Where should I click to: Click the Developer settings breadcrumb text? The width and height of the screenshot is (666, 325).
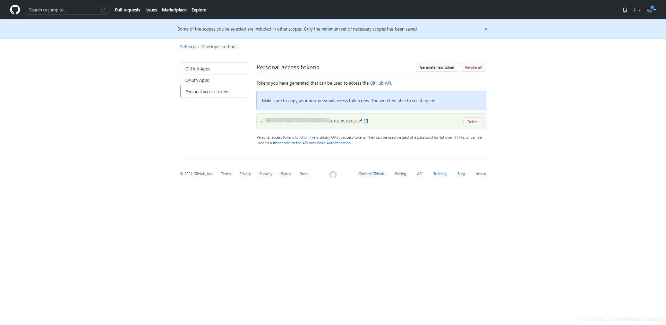pos(219,47)
